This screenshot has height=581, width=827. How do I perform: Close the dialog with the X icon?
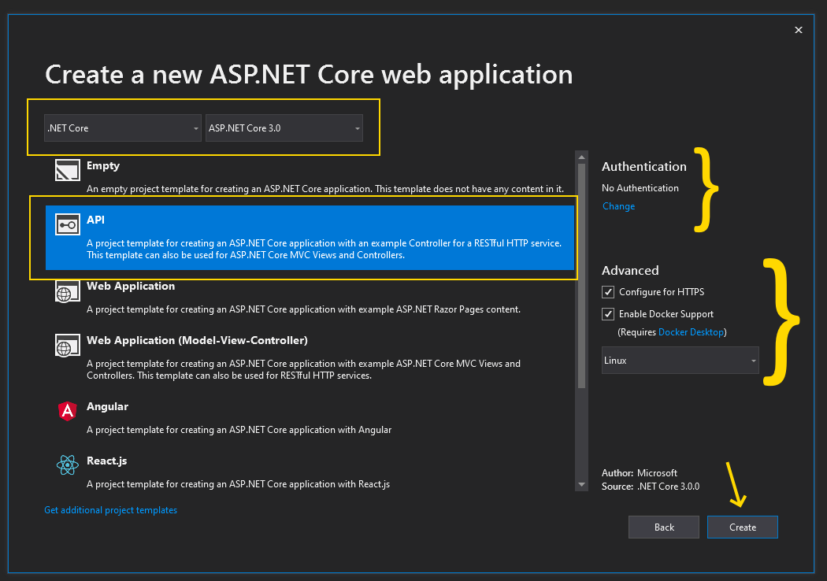[799, 30]
